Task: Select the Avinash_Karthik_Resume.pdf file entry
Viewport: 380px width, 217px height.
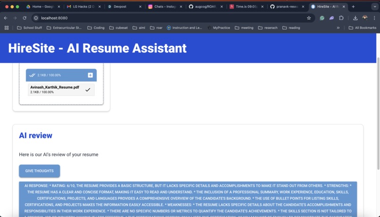Action: 61,90
